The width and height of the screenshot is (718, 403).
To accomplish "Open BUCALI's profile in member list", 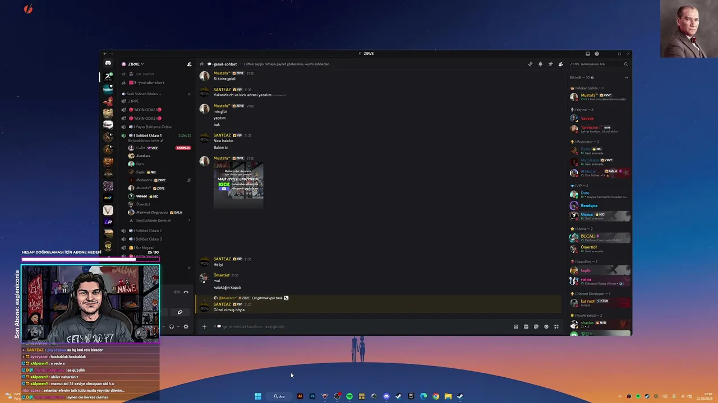I will [600, 238].
